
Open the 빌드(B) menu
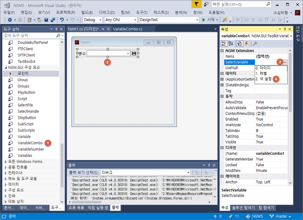[87, 13]
